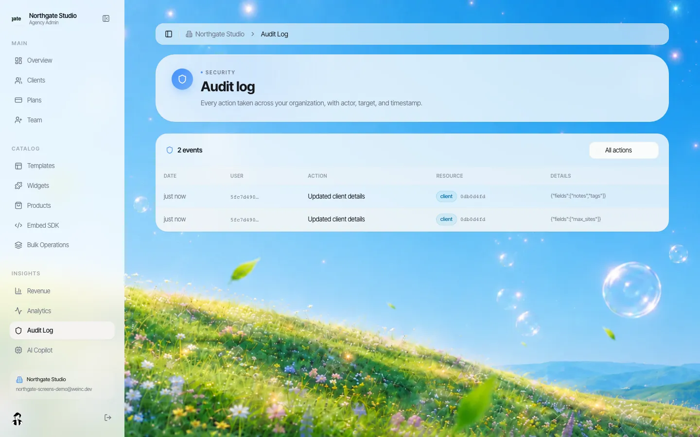Select the Audit Log menu item
The height and width of the screenshot is (437, 700).
pos(62,331)
